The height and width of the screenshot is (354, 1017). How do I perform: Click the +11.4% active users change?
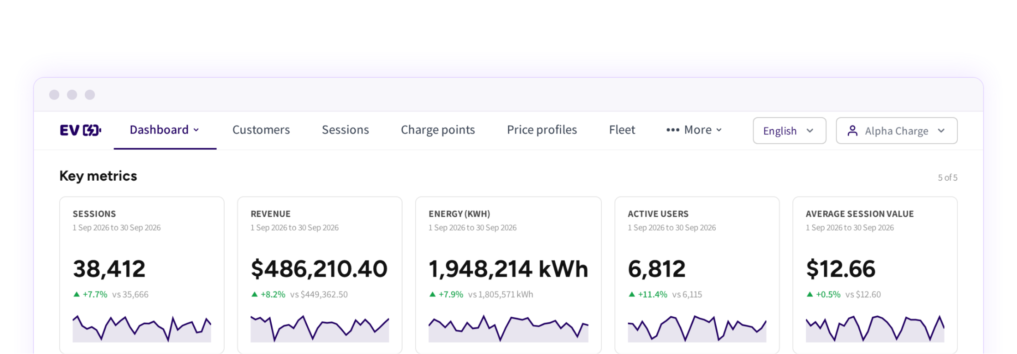point(652,294)
